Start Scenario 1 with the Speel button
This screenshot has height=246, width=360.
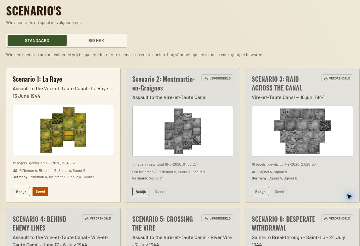click(40, 192)
